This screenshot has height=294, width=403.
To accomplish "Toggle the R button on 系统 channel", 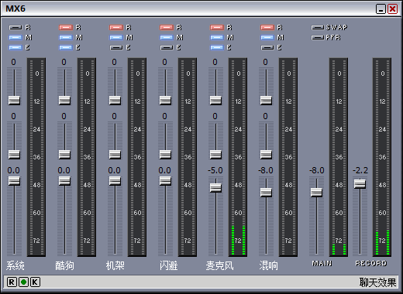I will pyautogui.click(x=15, y=27).
